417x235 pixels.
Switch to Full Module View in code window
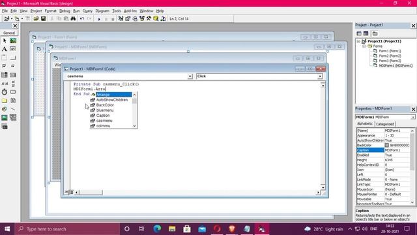(71, 192)
